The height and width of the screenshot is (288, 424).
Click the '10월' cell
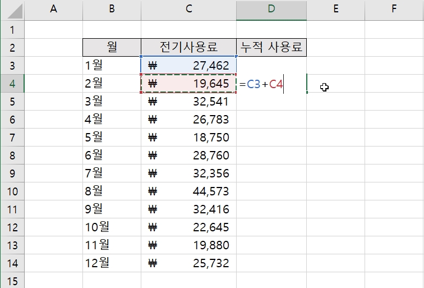point(112,227)
